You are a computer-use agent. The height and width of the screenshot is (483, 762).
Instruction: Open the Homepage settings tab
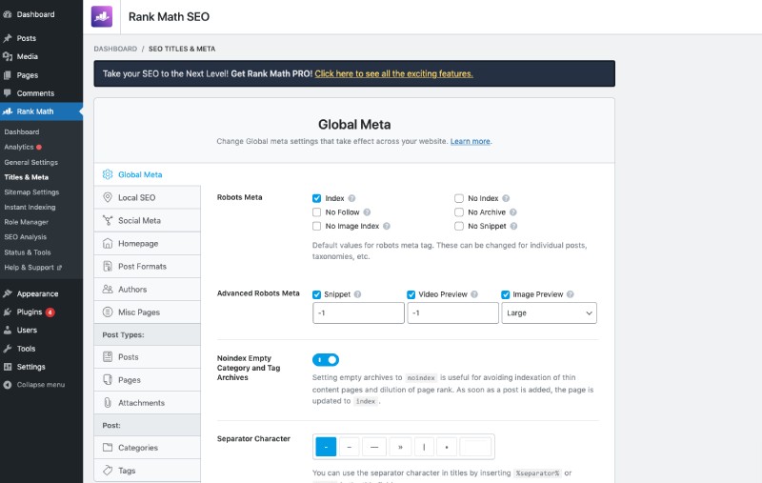point(148,243)
